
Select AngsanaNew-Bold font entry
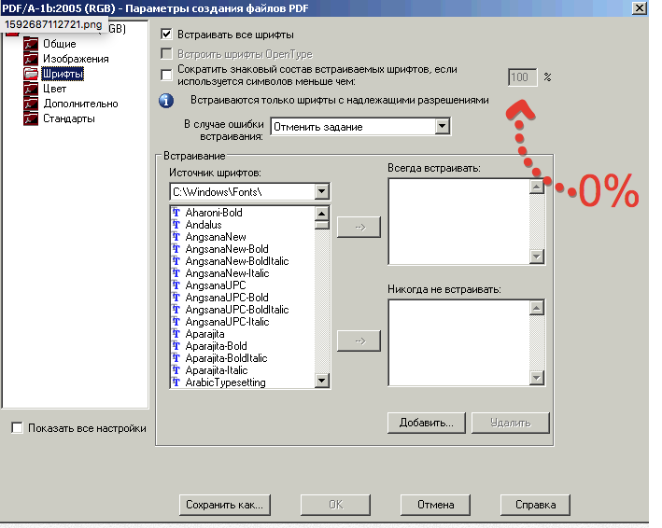coord(227,249)
